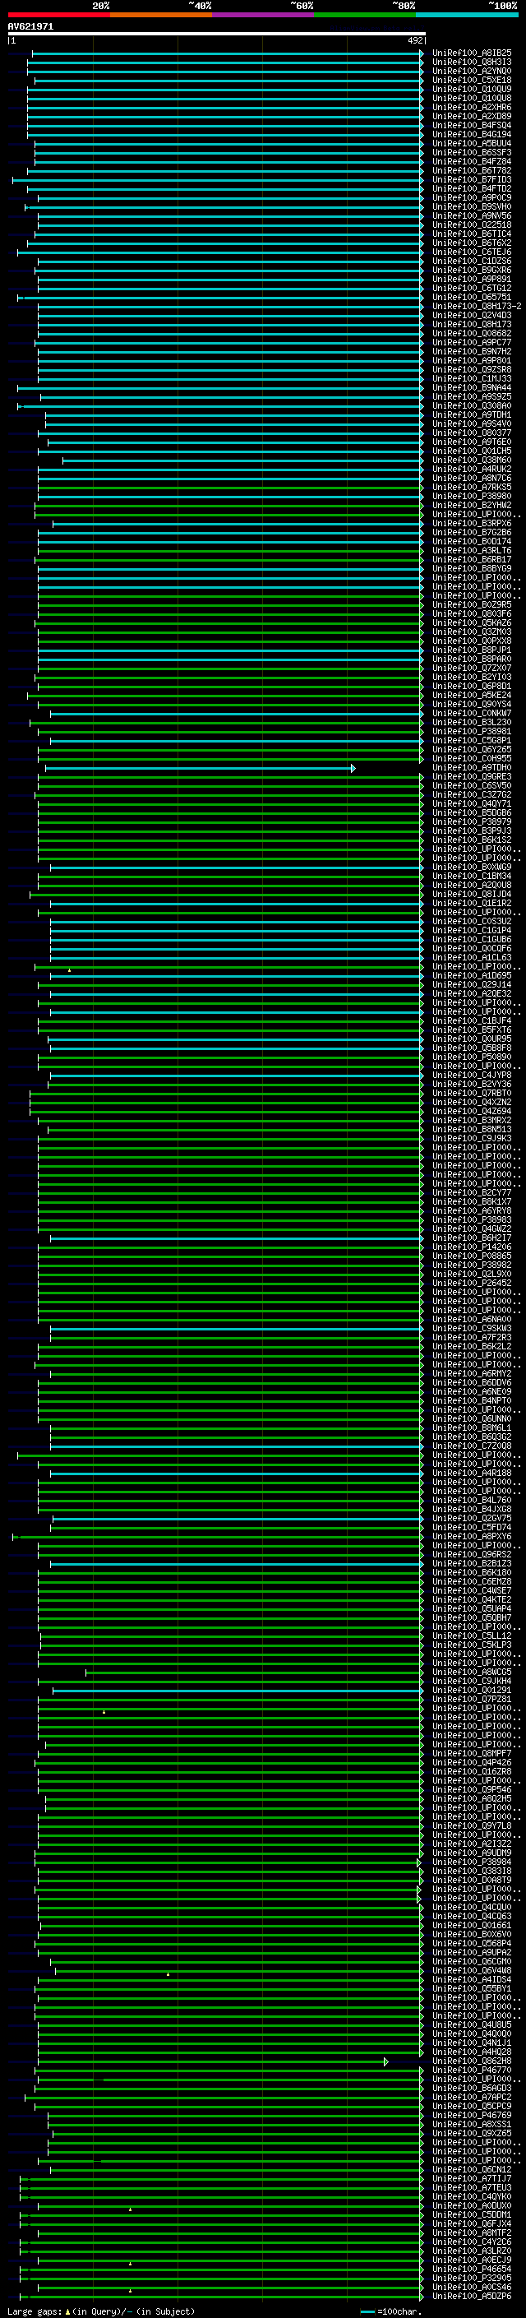Select hit UniRef100_A8IB25
The image size is (526, 2318).
471,54
